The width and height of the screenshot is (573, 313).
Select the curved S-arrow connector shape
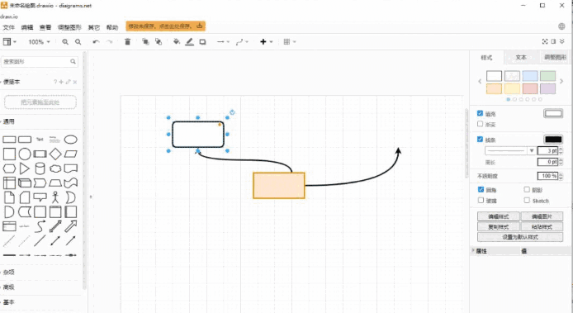pyautogui.click(x=40, y=226)
